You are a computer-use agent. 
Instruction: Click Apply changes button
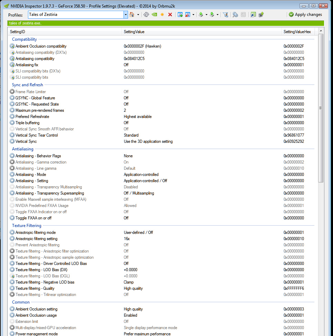[305, 14]
